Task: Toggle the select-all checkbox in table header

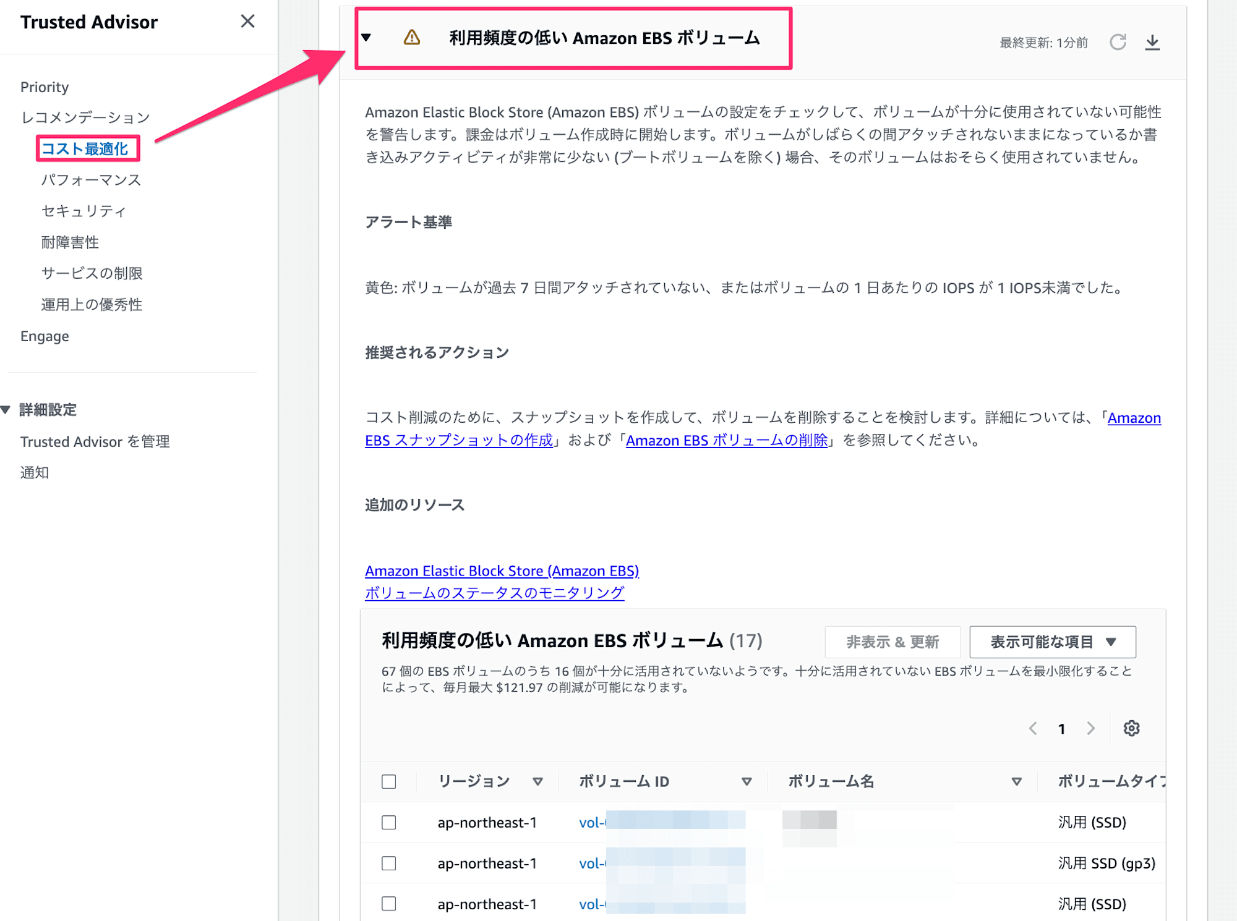Action: click(x=389, y=782)
